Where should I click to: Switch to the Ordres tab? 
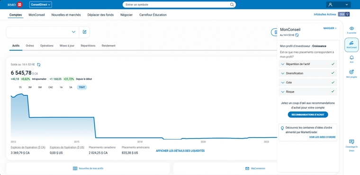[x=30, y=46]
